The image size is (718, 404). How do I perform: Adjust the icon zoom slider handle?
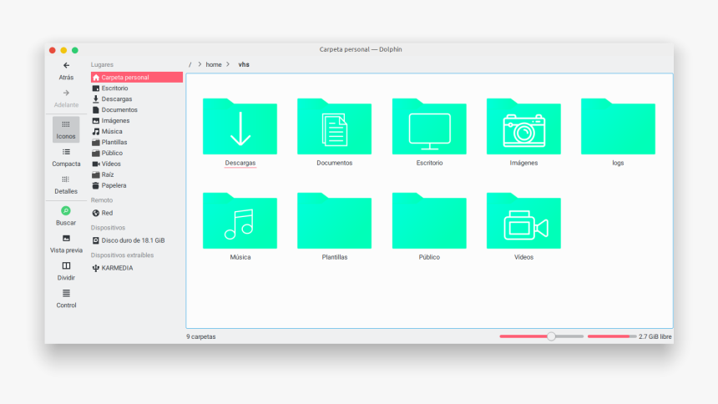pyautogui.click(x=551, y=336)
